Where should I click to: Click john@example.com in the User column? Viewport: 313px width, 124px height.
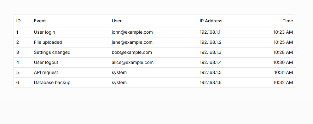click(x=132, y=32)
